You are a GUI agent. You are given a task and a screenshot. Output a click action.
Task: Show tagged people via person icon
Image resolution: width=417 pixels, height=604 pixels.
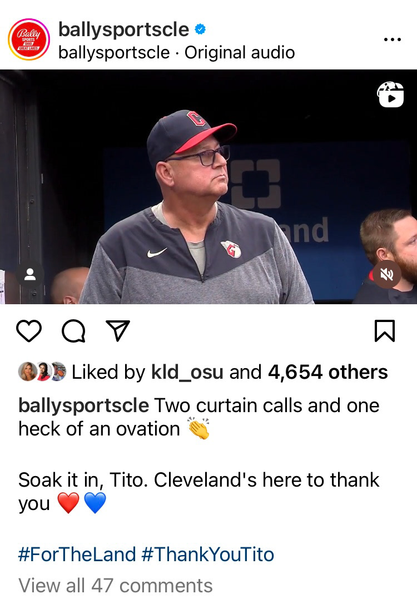(x=30, y=274)
